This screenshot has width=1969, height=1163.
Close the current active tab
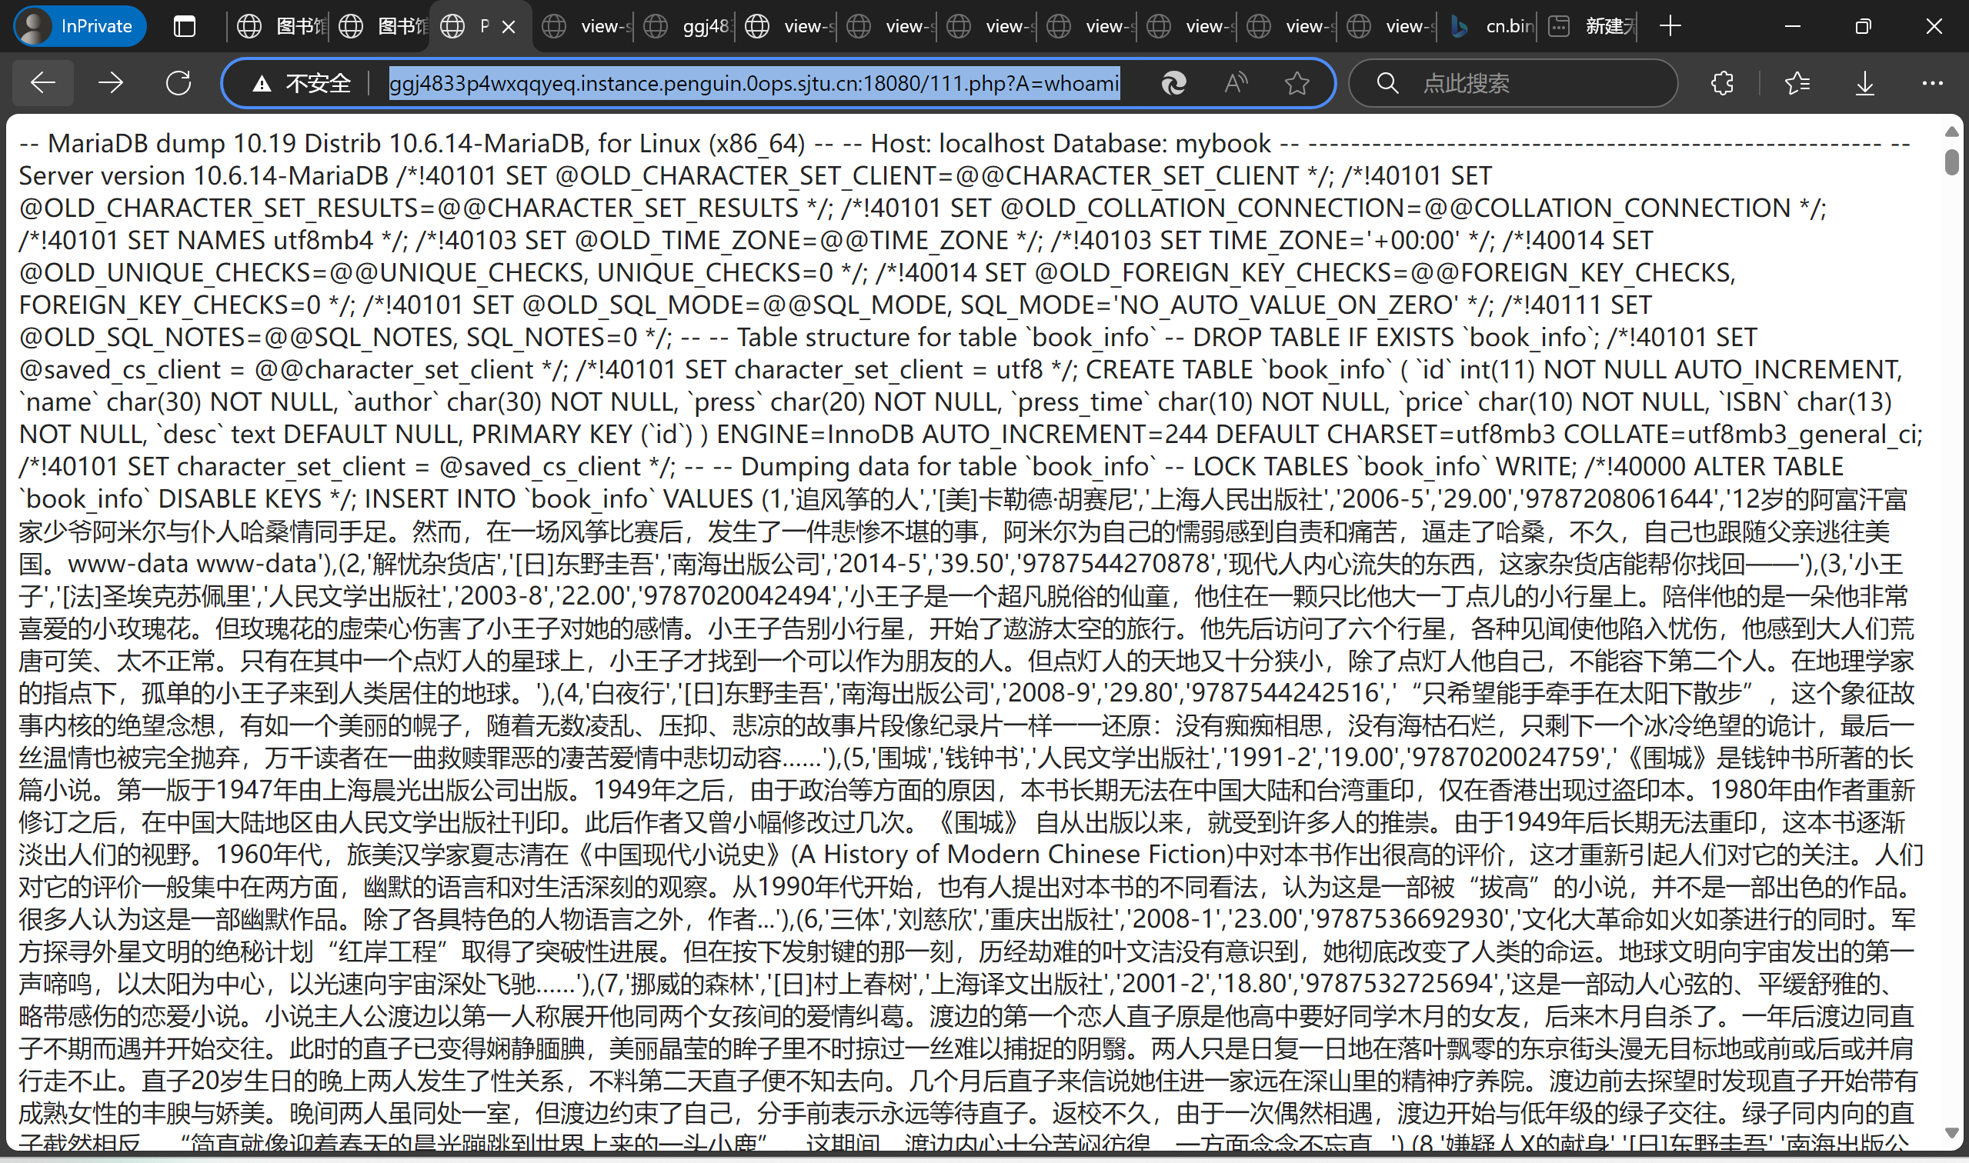click(509, 27)
